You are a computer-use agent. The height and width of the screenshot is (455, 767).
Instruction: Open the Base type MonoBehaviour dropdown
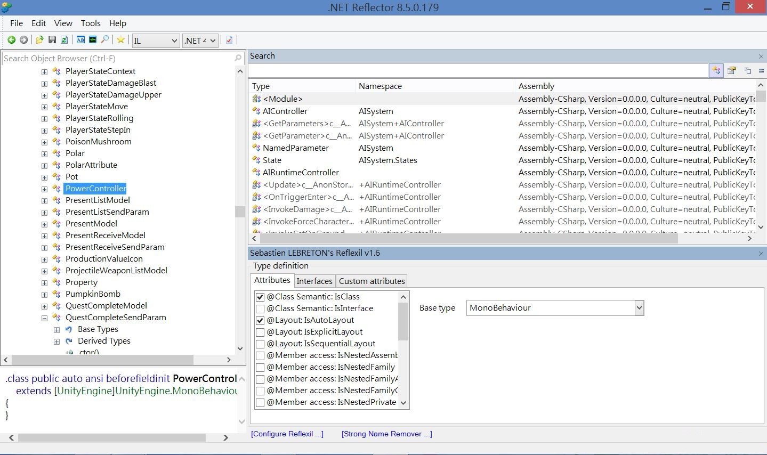click(639, 308)
